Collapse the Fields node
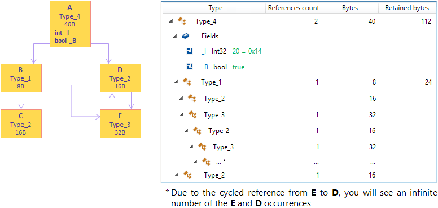Viewport: 438px width, 208px height. click(x=175, y=37)
